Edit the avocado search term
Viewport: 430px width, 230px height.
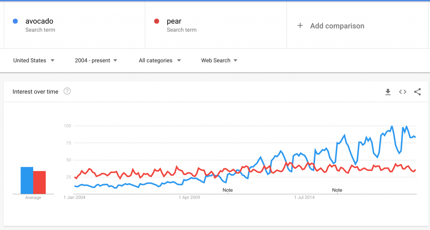click(x=39, y=21)
